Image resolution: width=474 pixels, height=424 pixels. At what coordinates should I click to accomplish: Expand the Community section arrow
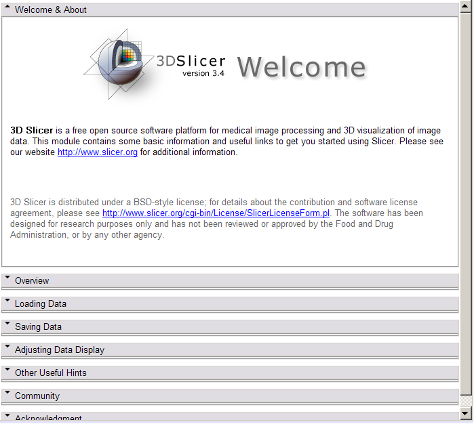pyautogui.click(x=7, y=395)
